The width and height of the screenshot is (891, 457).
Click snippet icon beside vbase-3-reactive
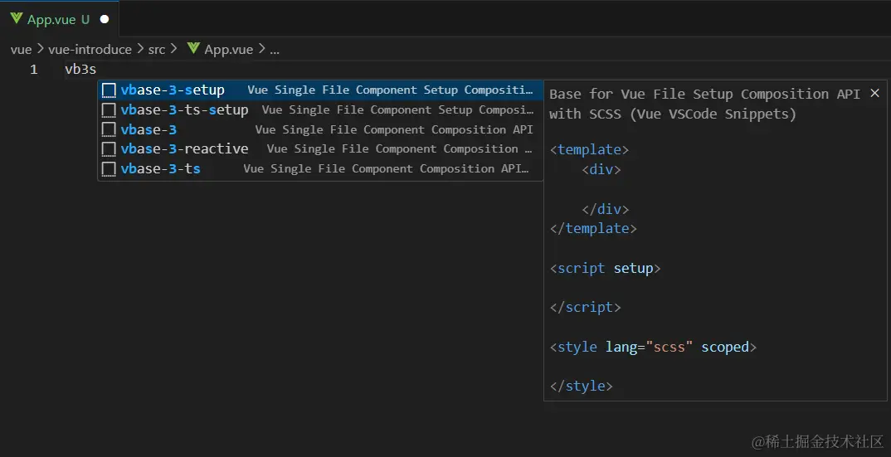110,149
